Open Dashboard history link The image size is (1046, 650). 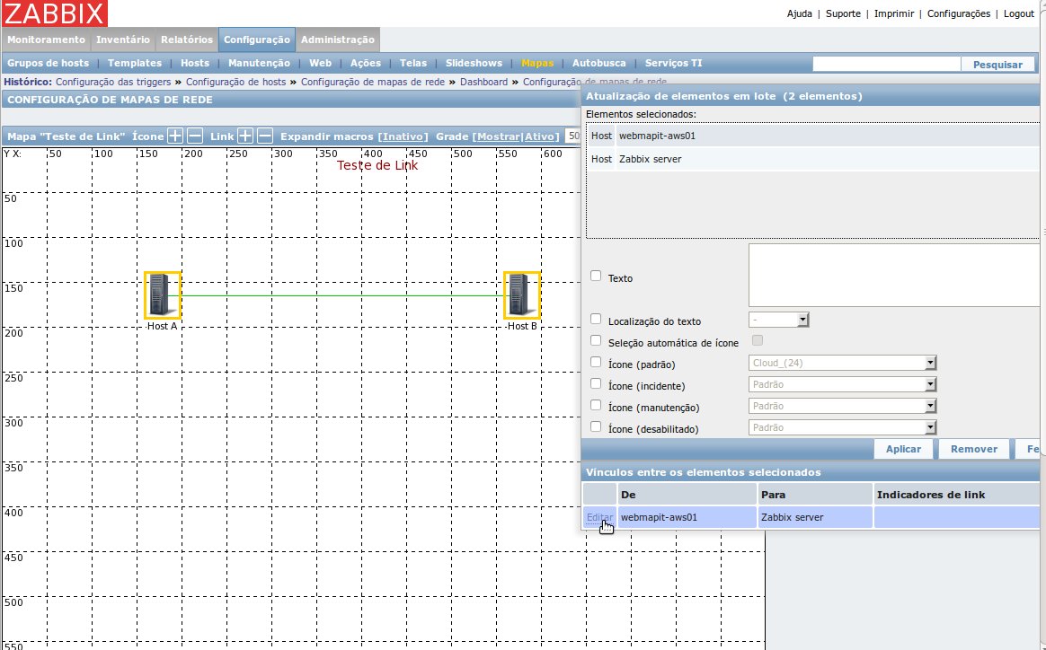483,82
